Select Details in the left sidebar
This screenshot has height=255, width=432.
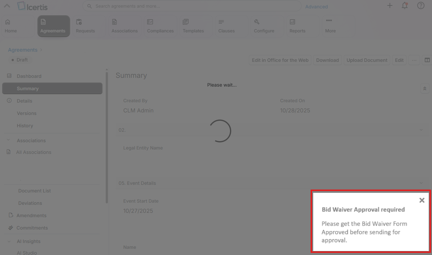pyautogui.click(x=24, y=101)
